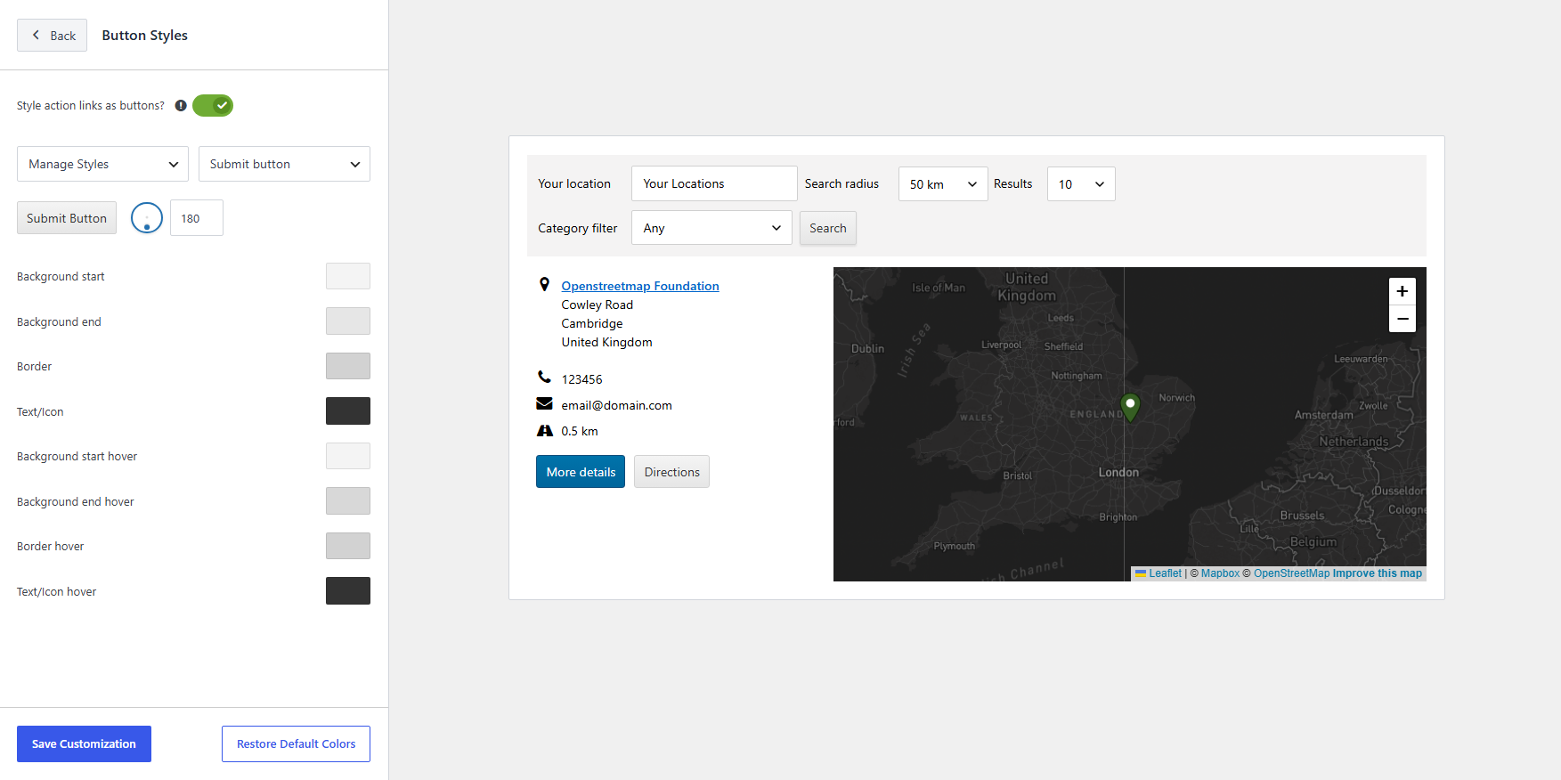The image size is (1561, 780).
Task: Click the road distance icon near 0.5 km
Action: pos(545,431)
